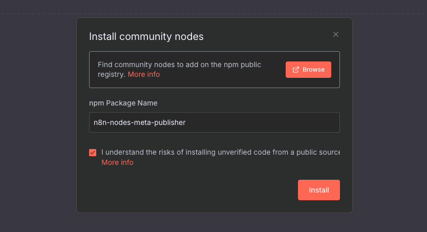Click the npm Package Name label

[123, 103]
